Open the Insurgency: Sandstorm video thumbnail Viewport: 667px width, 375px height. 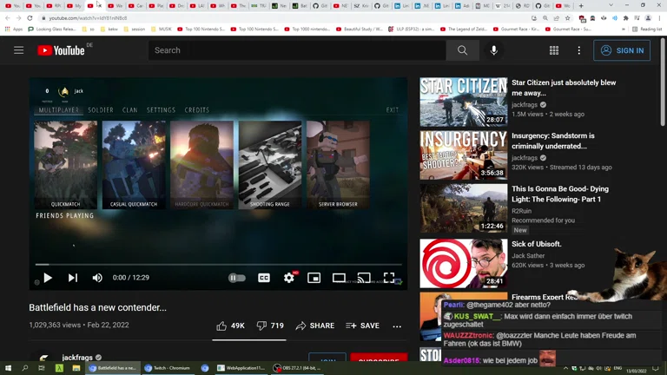tap(463, 155)
